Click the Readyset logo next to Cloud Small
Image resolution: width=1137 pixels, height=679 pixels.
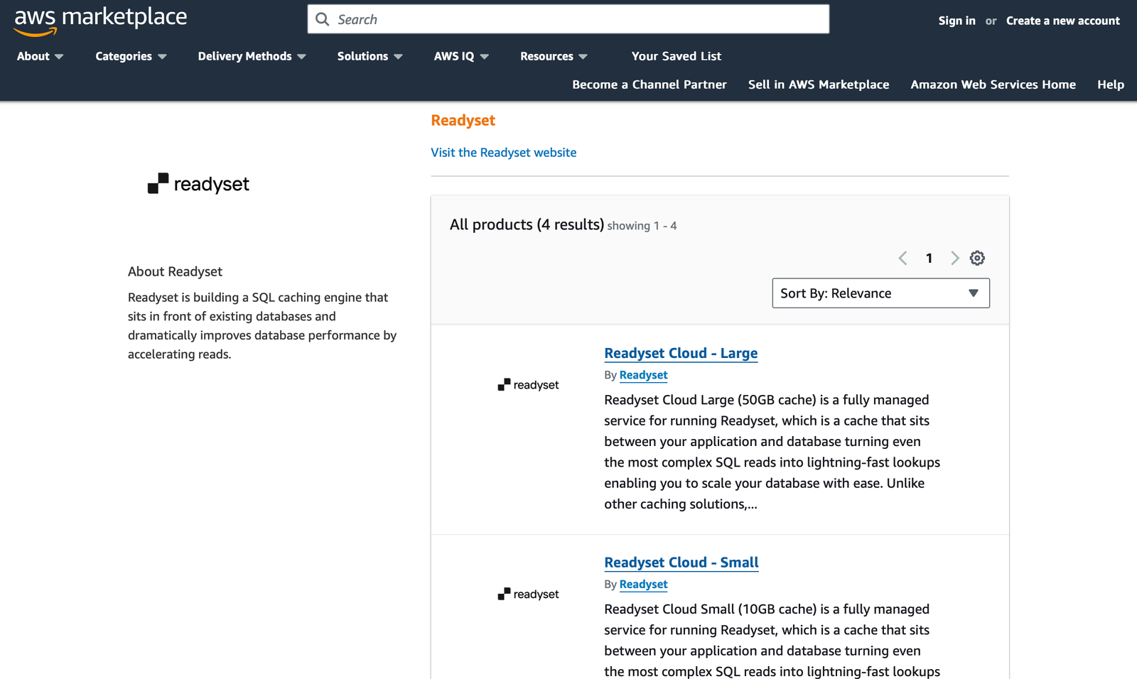(528, 594)
